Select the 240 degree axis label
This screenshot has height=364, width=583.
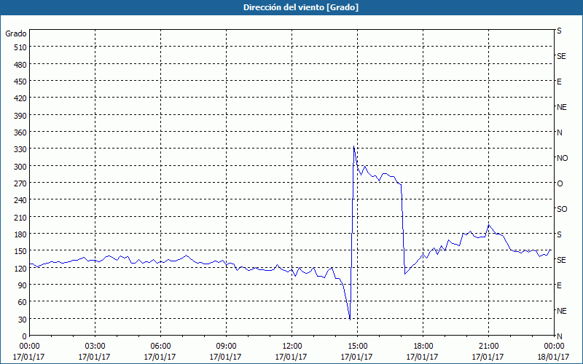click(x=21, y=200)
